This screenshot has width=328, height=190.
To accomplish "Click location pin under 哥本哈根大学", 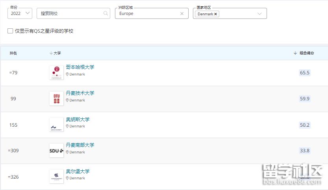I will (67, 74).
